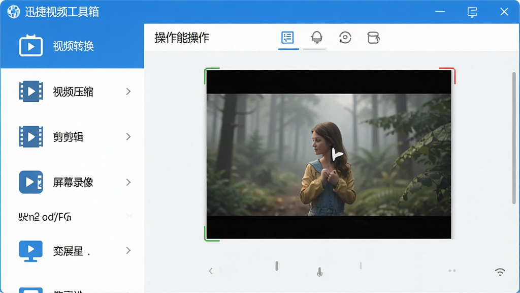Expand the 屏幕录像 chevron
The image size is (520, 293).
tap(128, 182)
